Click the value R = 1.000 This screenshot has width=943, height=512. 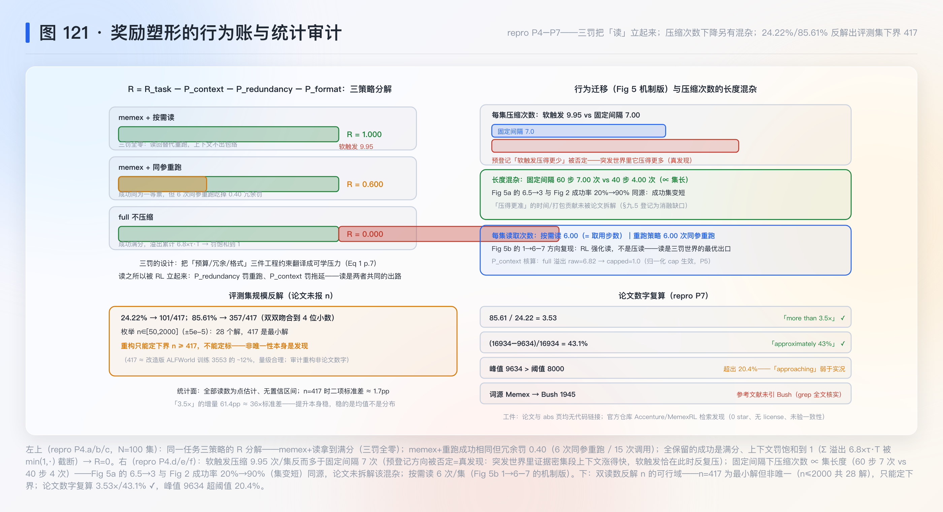click(364, 134)
